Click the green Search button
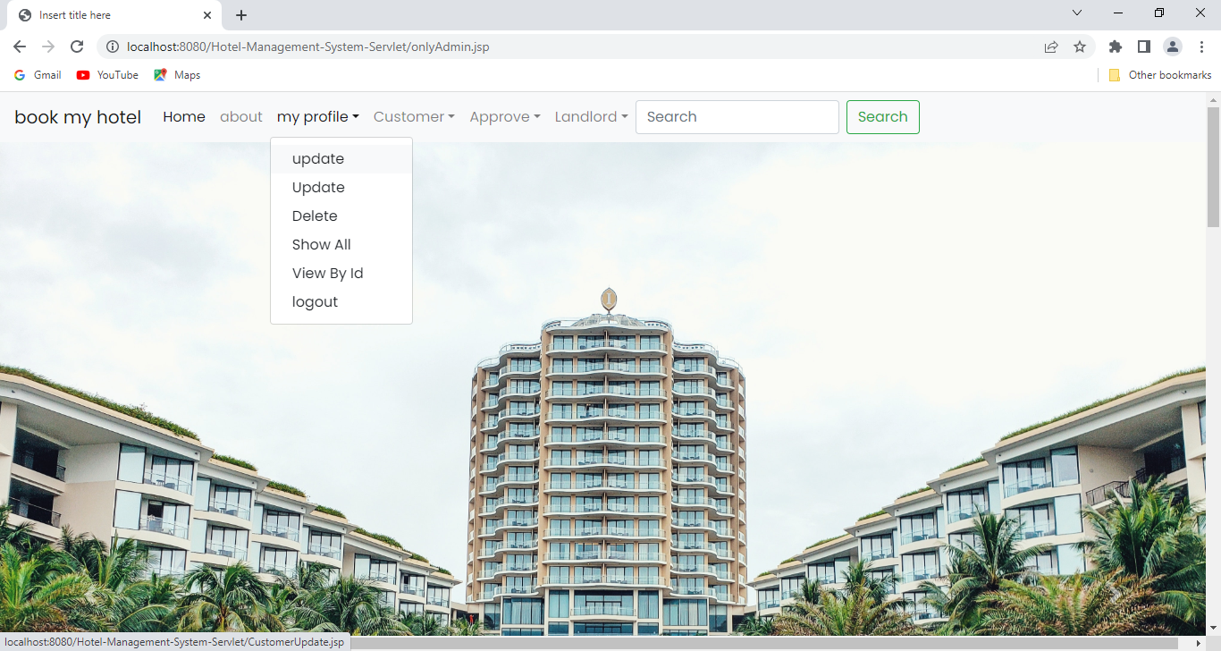The image size is (1221, 651). click(883, 117)
